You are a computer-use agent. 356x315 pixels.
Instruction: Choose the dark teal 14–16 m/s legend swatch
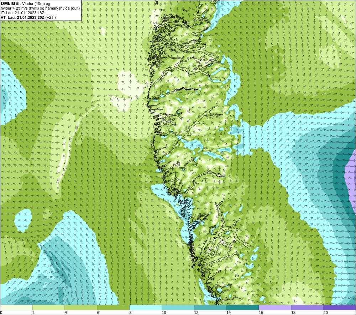click(243, 308)
